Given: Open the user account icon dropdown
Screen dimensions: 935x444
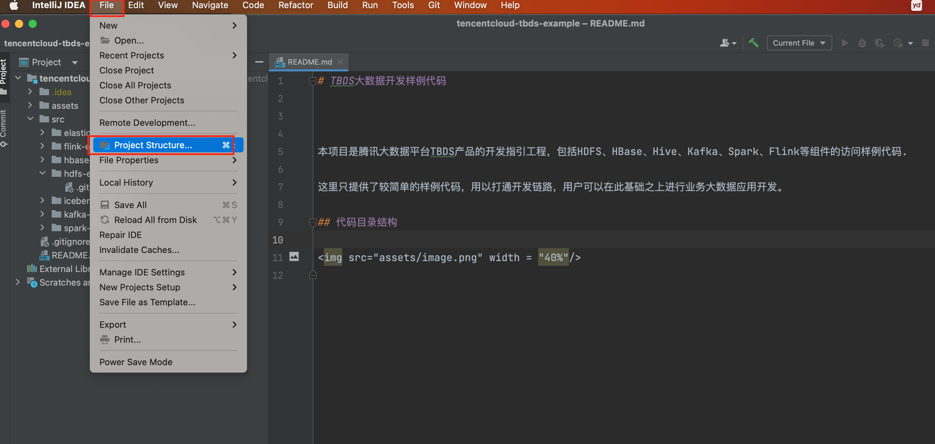Looking at the screenshot, I should click(x=727, y=43).
